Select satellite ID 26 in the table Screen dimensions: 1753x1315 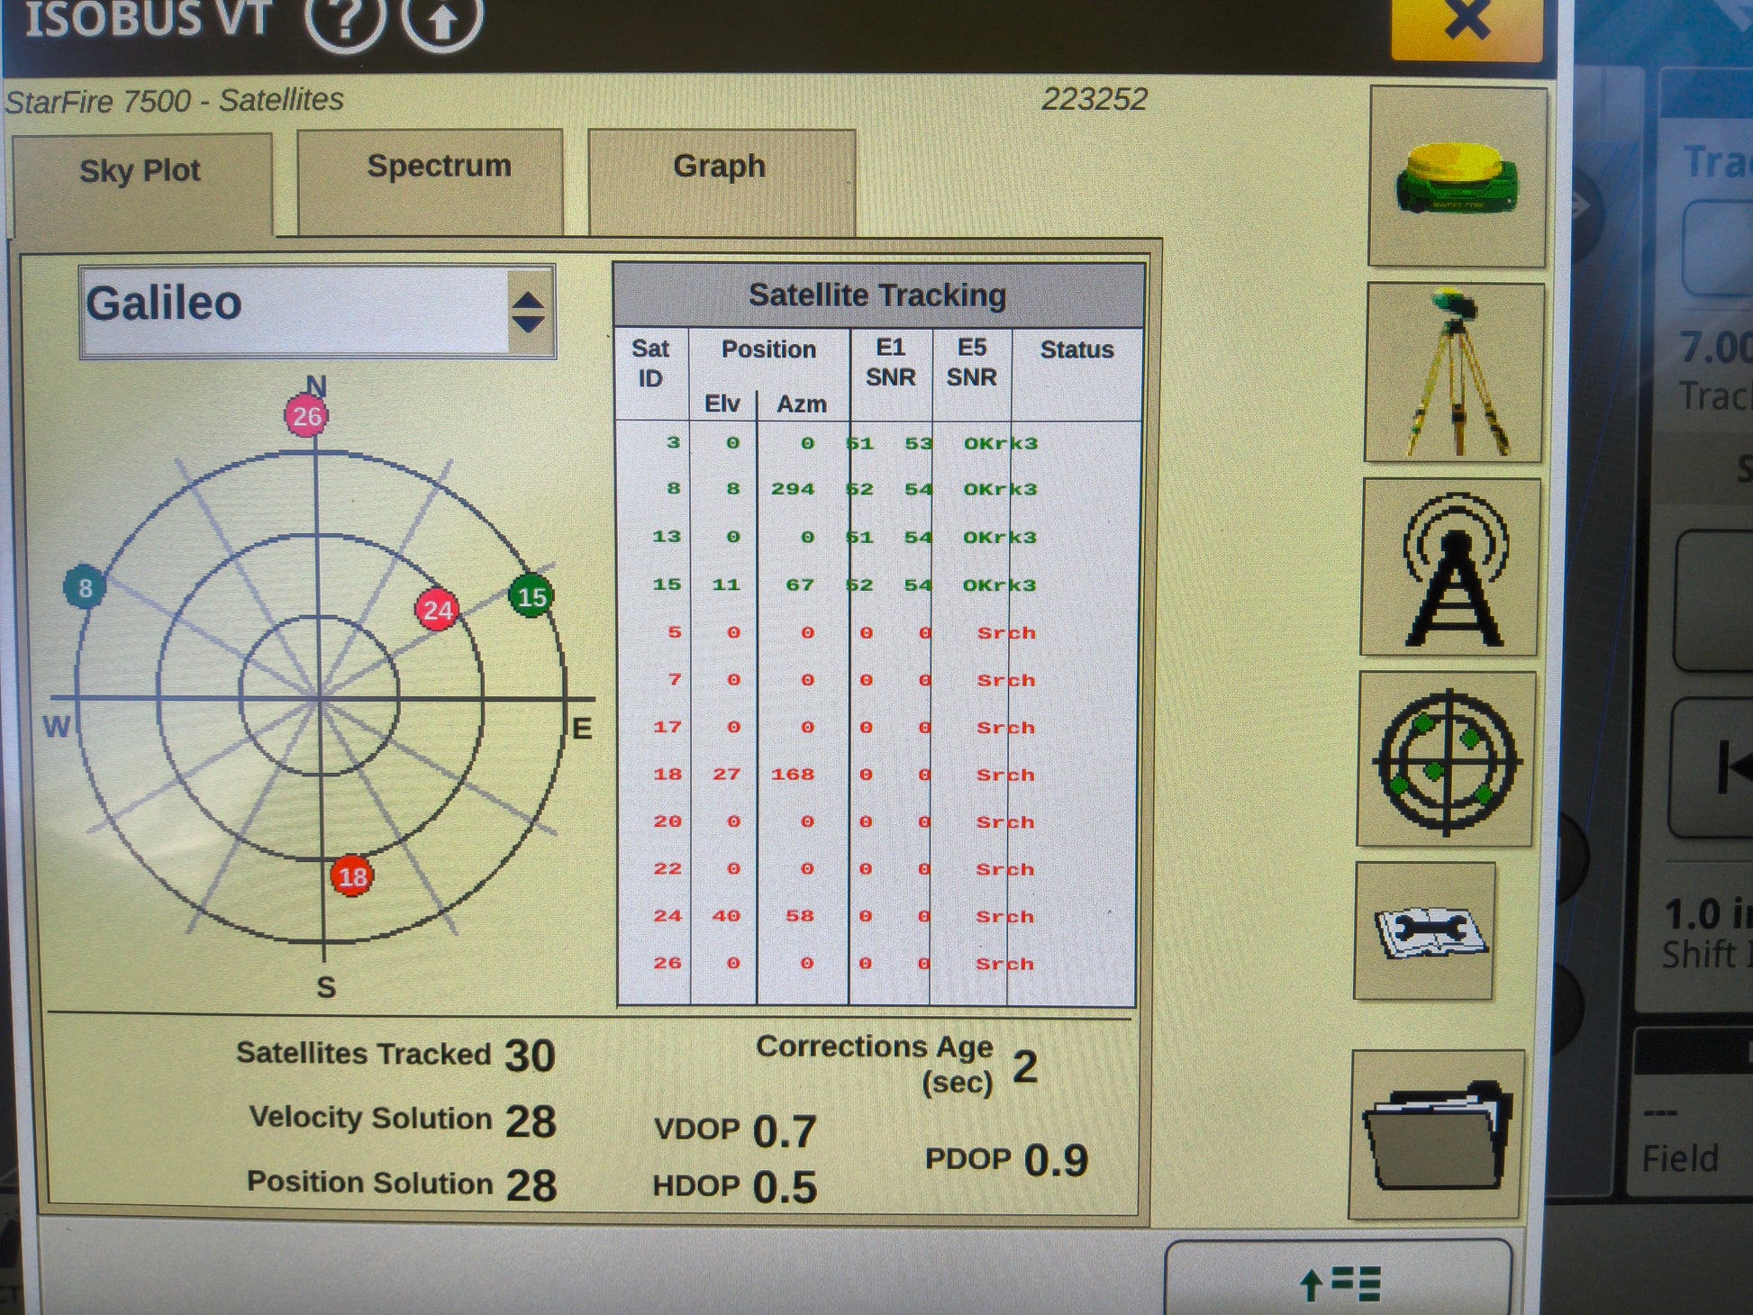tap(668, 964)
